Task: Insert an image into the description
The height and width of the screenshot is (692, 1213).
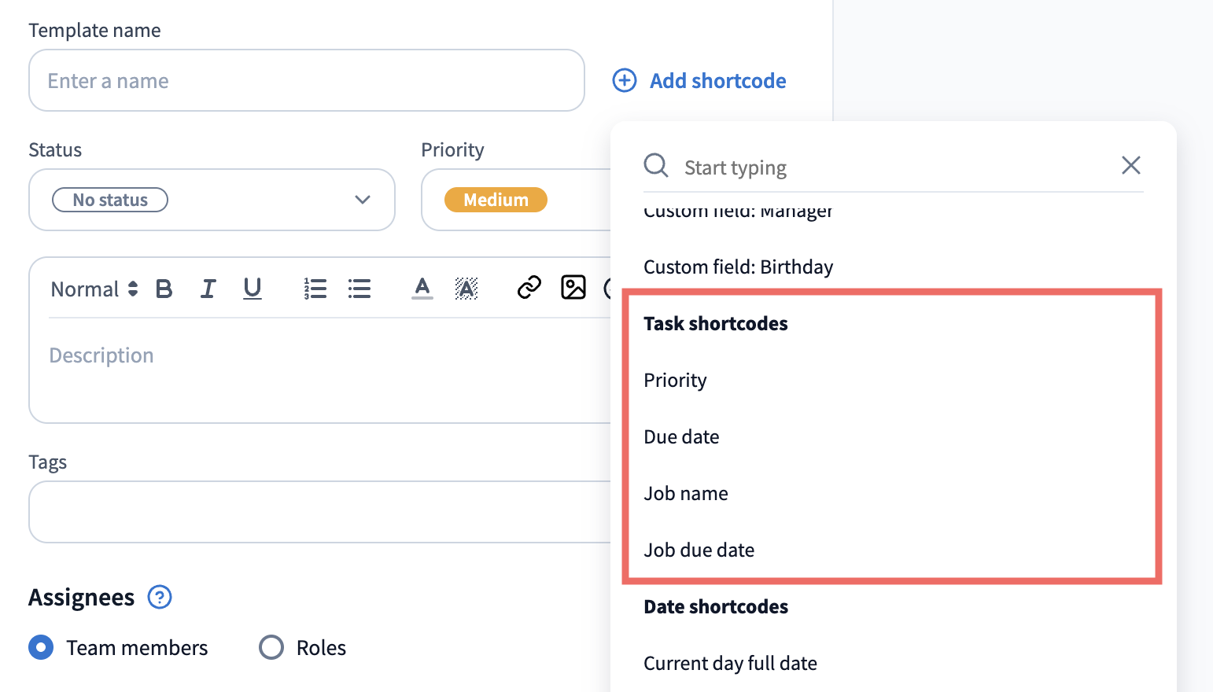Action: click(x=573, y=288)
